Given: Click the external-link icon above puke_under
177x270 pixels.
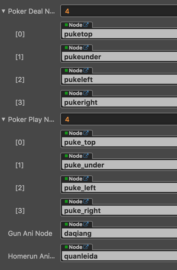Looking at the screenshot, I should point(86,156).
